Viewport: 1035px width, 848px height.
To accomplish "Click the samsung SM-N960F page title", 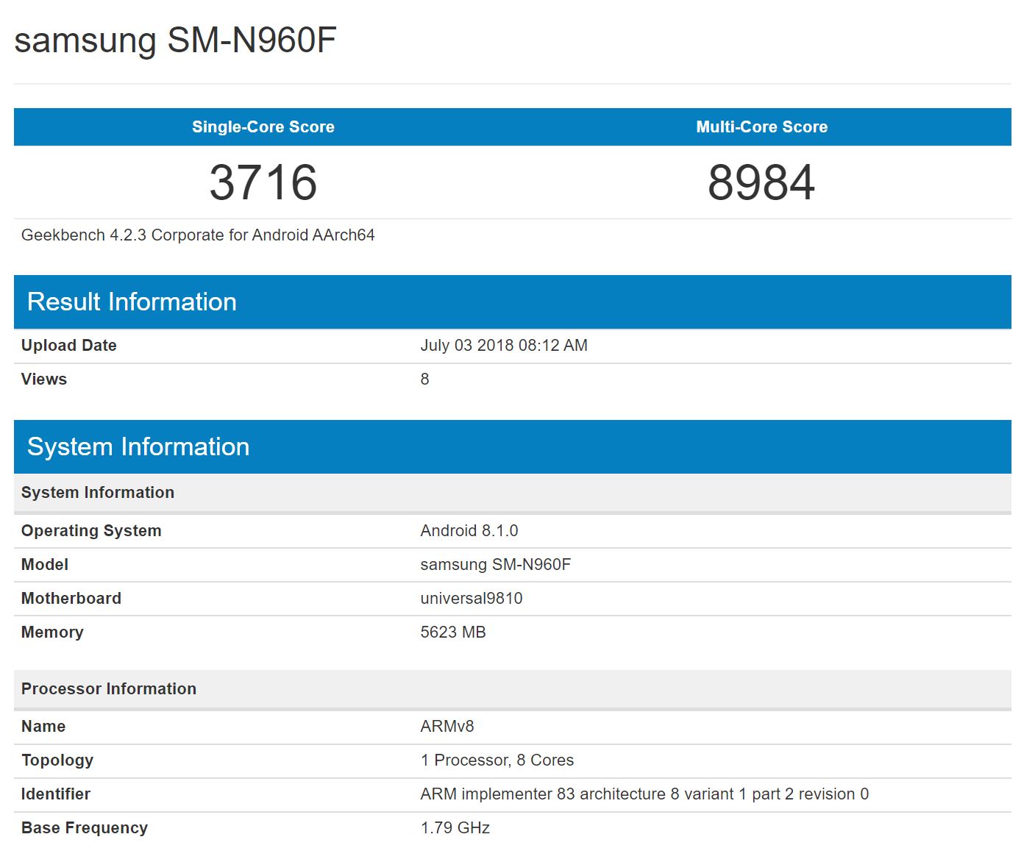I will pyautogui.click(x=175, y=40).
